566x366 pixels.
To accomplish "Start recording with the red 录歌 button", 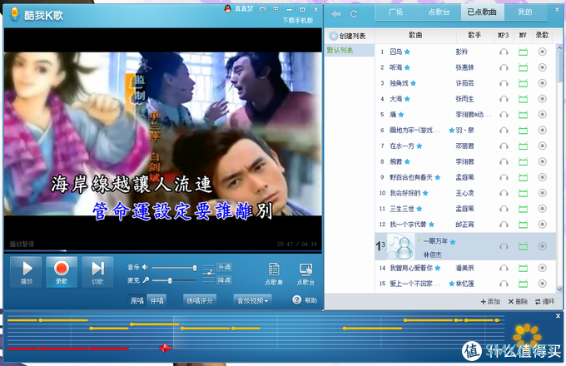I will (62, 272).
